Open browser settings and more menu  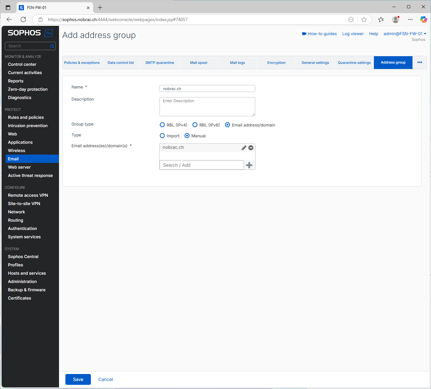[410, 19]
